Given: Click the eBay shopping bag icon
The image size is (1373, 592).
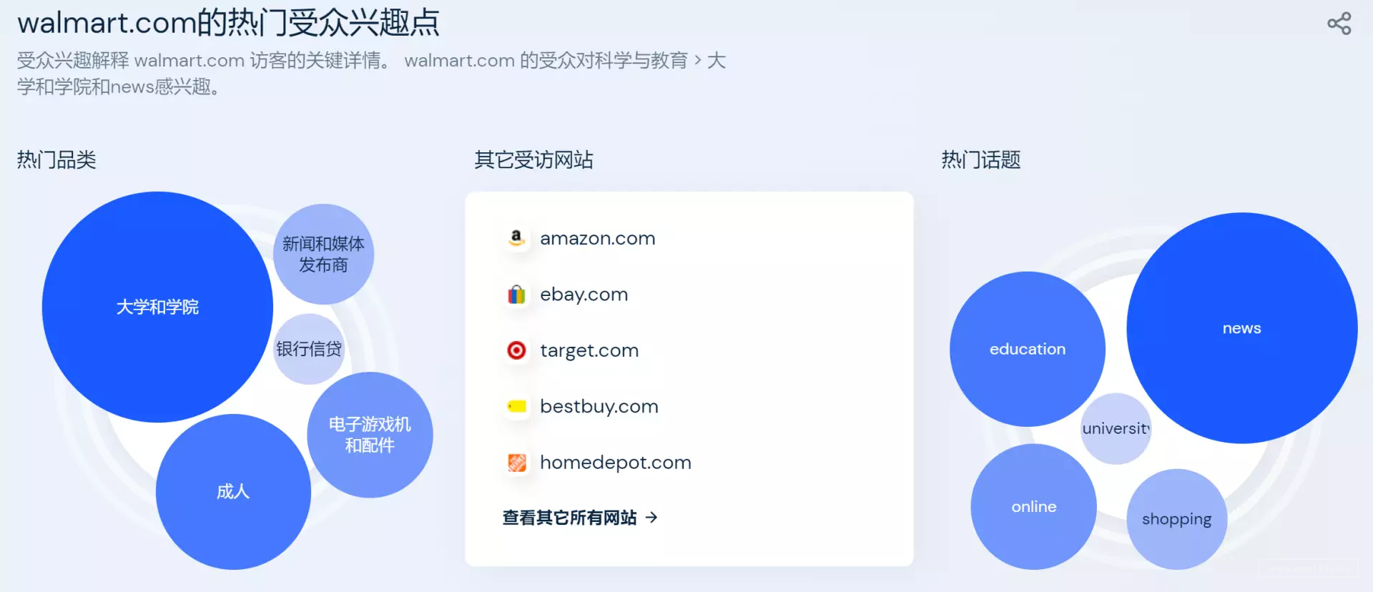Looking at the screenshot, I should click(x=516, y=294).
